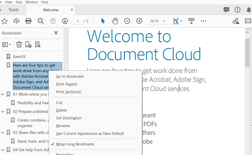The height and width of the screenshot is (155, 252).
Task: Select the 01 Work where you bookmark
Action: click(31, 94)
